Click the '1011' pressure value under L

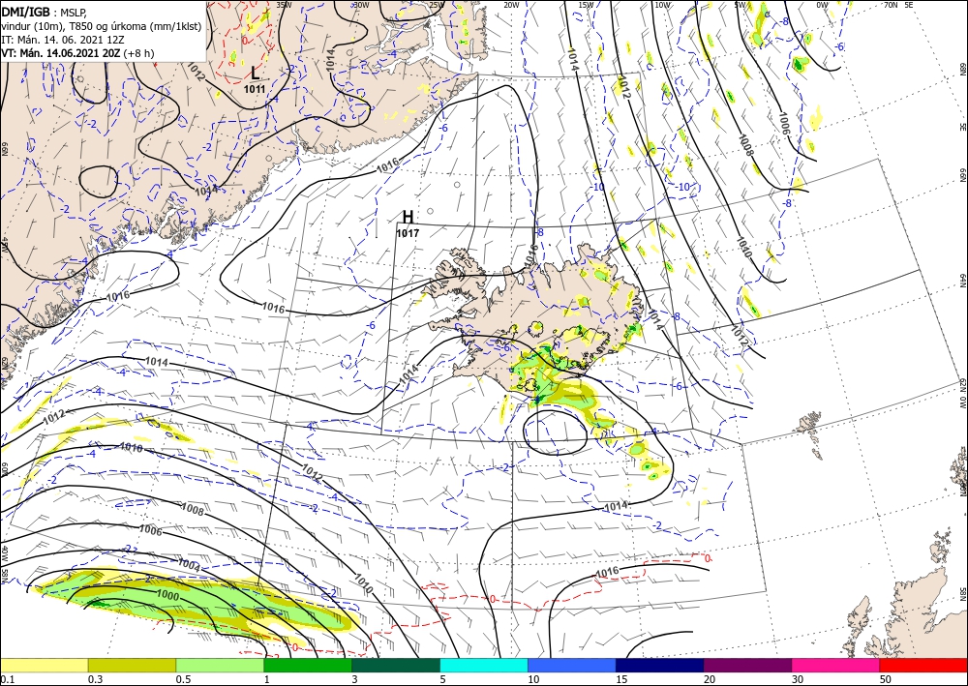255,89
